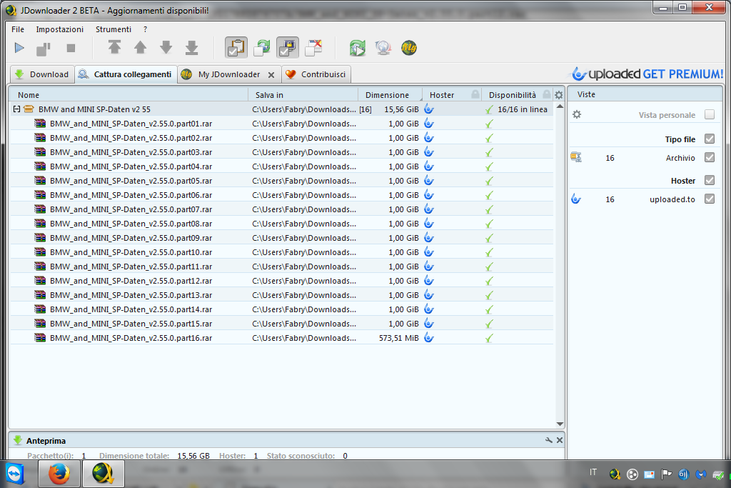
Task: Move selection to bottom of list
Action: pos(191,47)
